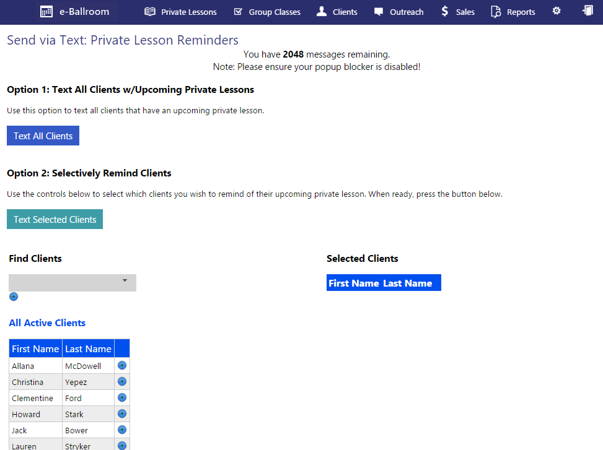Add Allana McDowell using the plus icon
Viewport: 603px width, 450px height.
point(121,365)
